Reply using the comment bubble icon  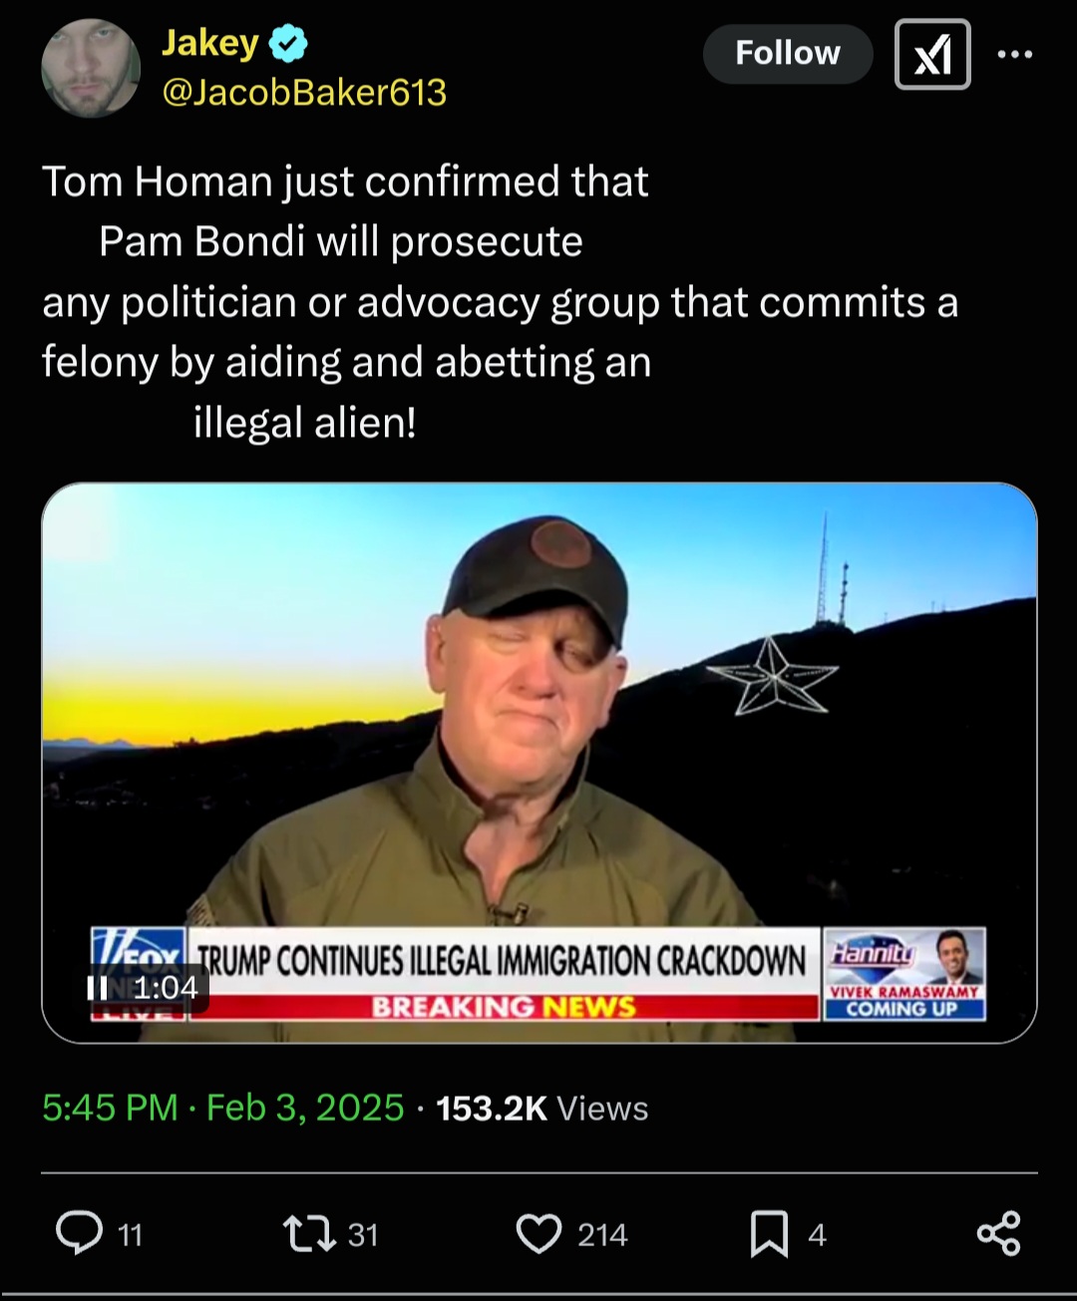pyautogui.click(x=80, y=1233)
